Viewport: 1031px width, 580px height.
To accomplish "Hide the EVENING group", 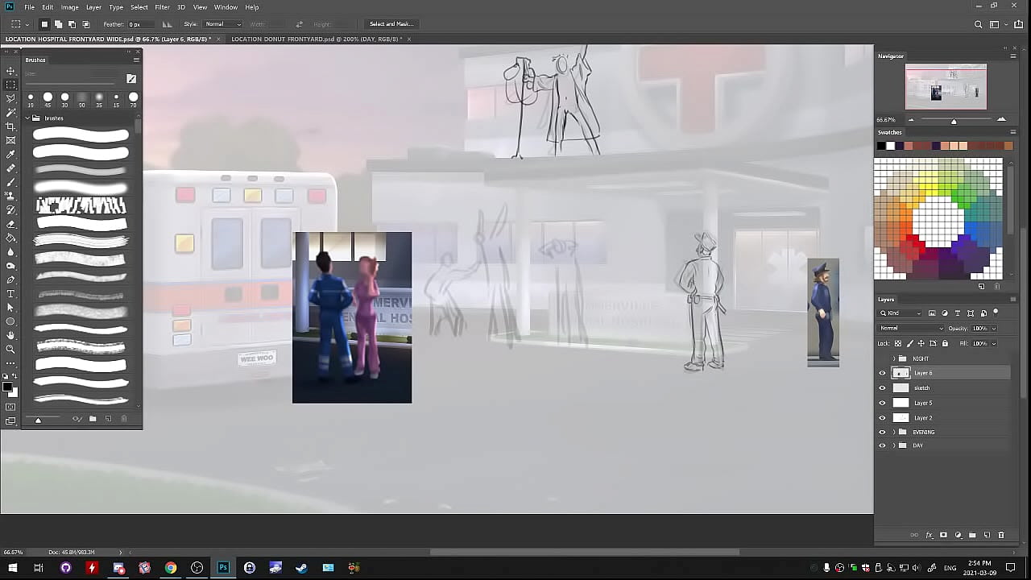I will (x=882, y=433).
